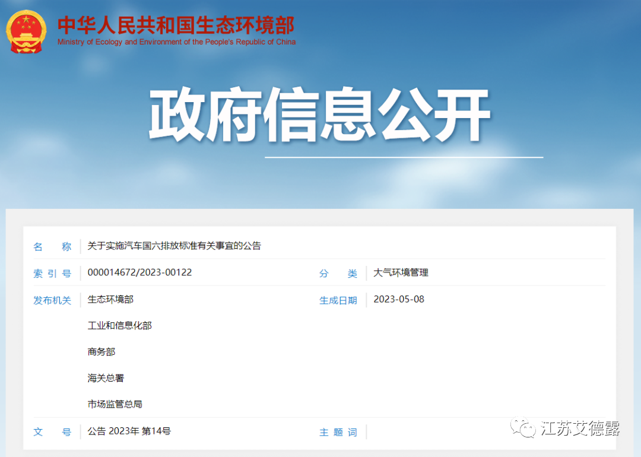Click the 文号 label
Screen dimensions: 641x457
pos(52,432)
